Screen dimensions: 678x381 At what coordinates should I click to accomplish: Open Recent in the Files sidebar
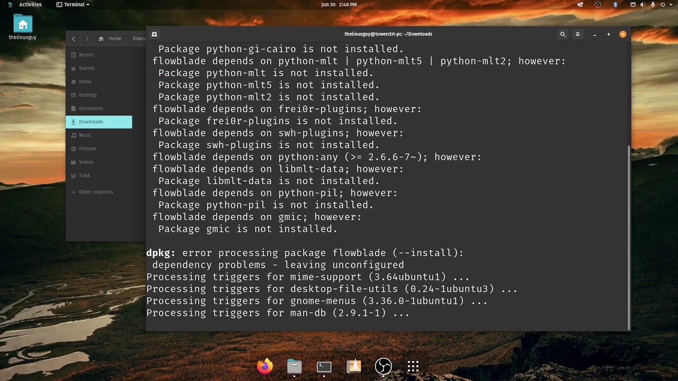[99, 55]
